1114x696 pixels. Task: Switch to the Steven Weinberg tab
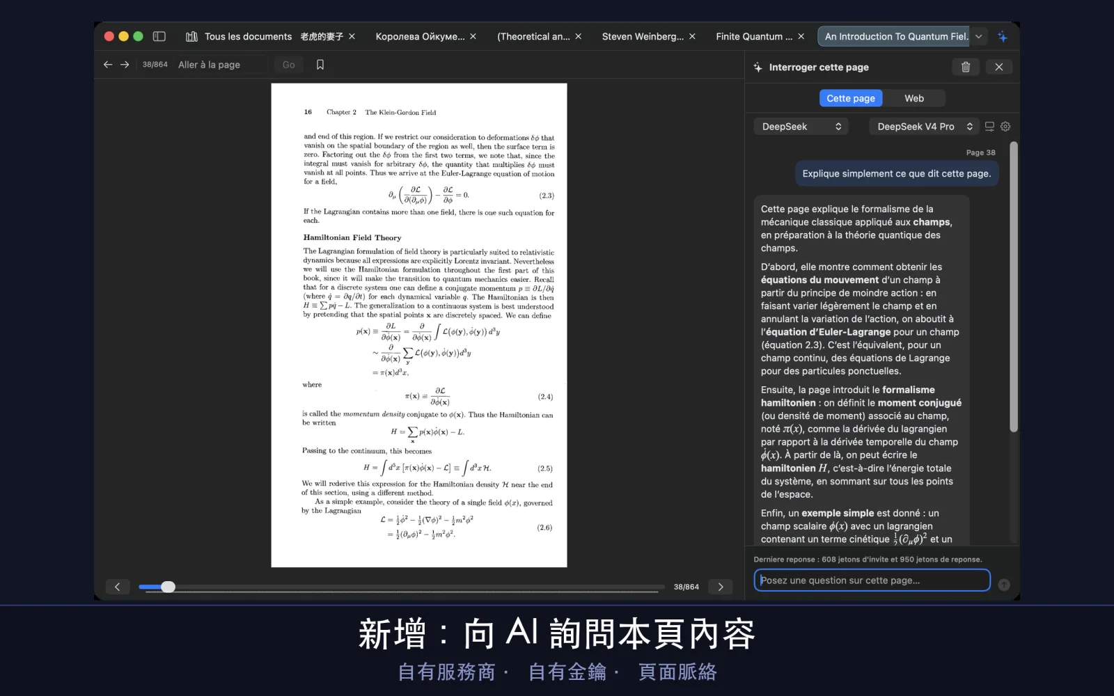pyautogui.click(x=643, y=36)
